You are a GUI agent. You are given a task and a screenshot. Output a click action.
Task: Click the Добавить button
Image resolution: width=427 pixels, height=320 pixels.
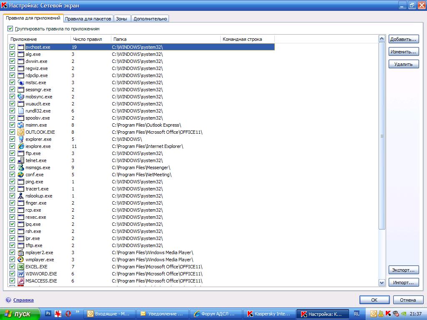coord(403,39)
